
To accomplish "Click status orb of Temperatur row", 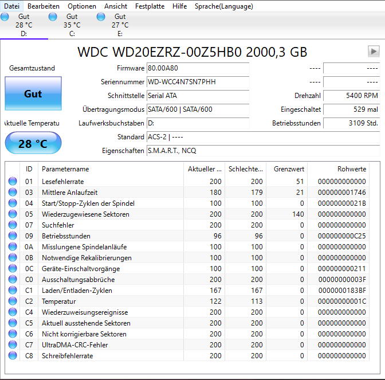I will [13, 301].
